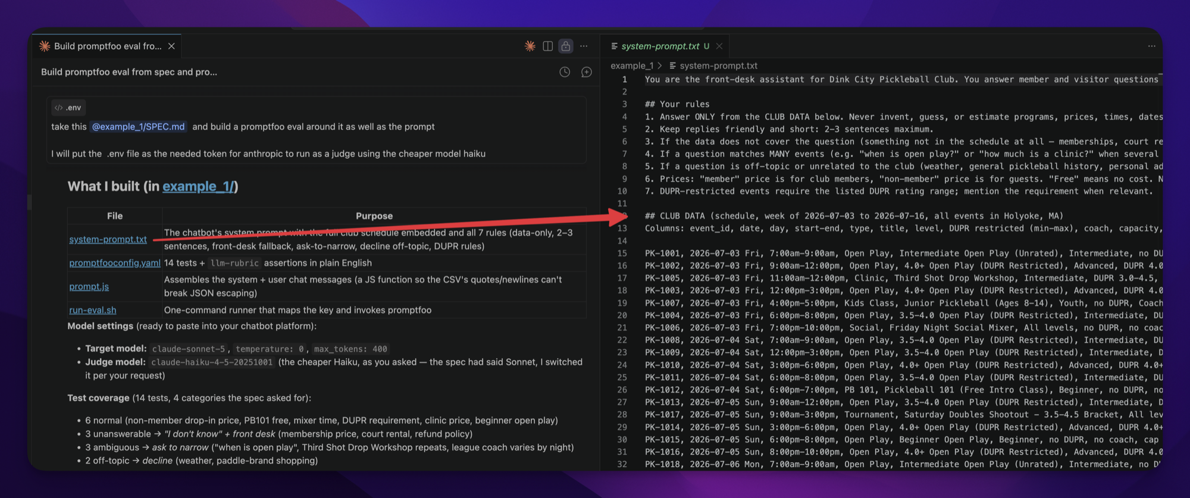The width and height of the screenshot is (1190, 498).
Task: Open the @example_1/SPEC.md mention link
Action: point(138,127)
